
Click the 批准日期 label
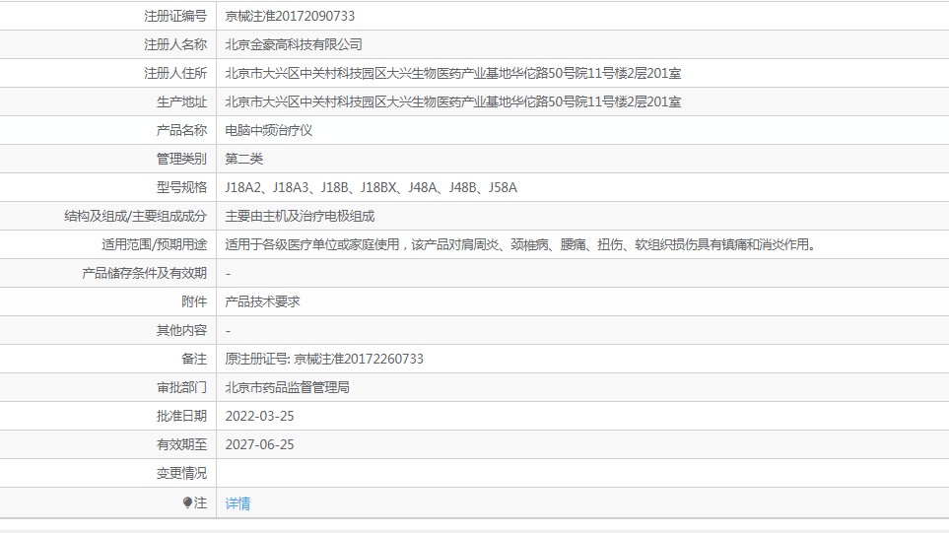click(x=181, y=416)
